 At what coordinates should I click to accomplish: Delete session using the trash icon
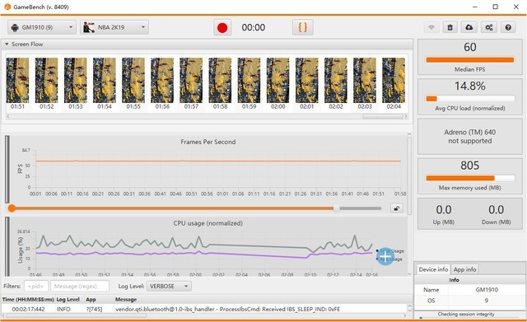click(450, 27)
